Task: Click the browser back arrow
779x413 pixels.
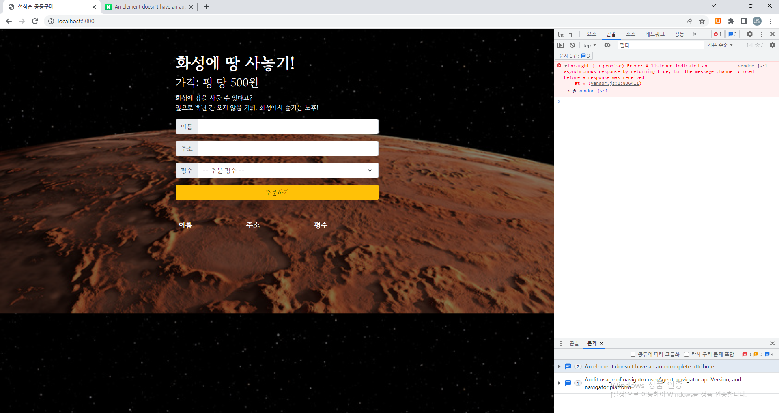Action: pos(9,21)
